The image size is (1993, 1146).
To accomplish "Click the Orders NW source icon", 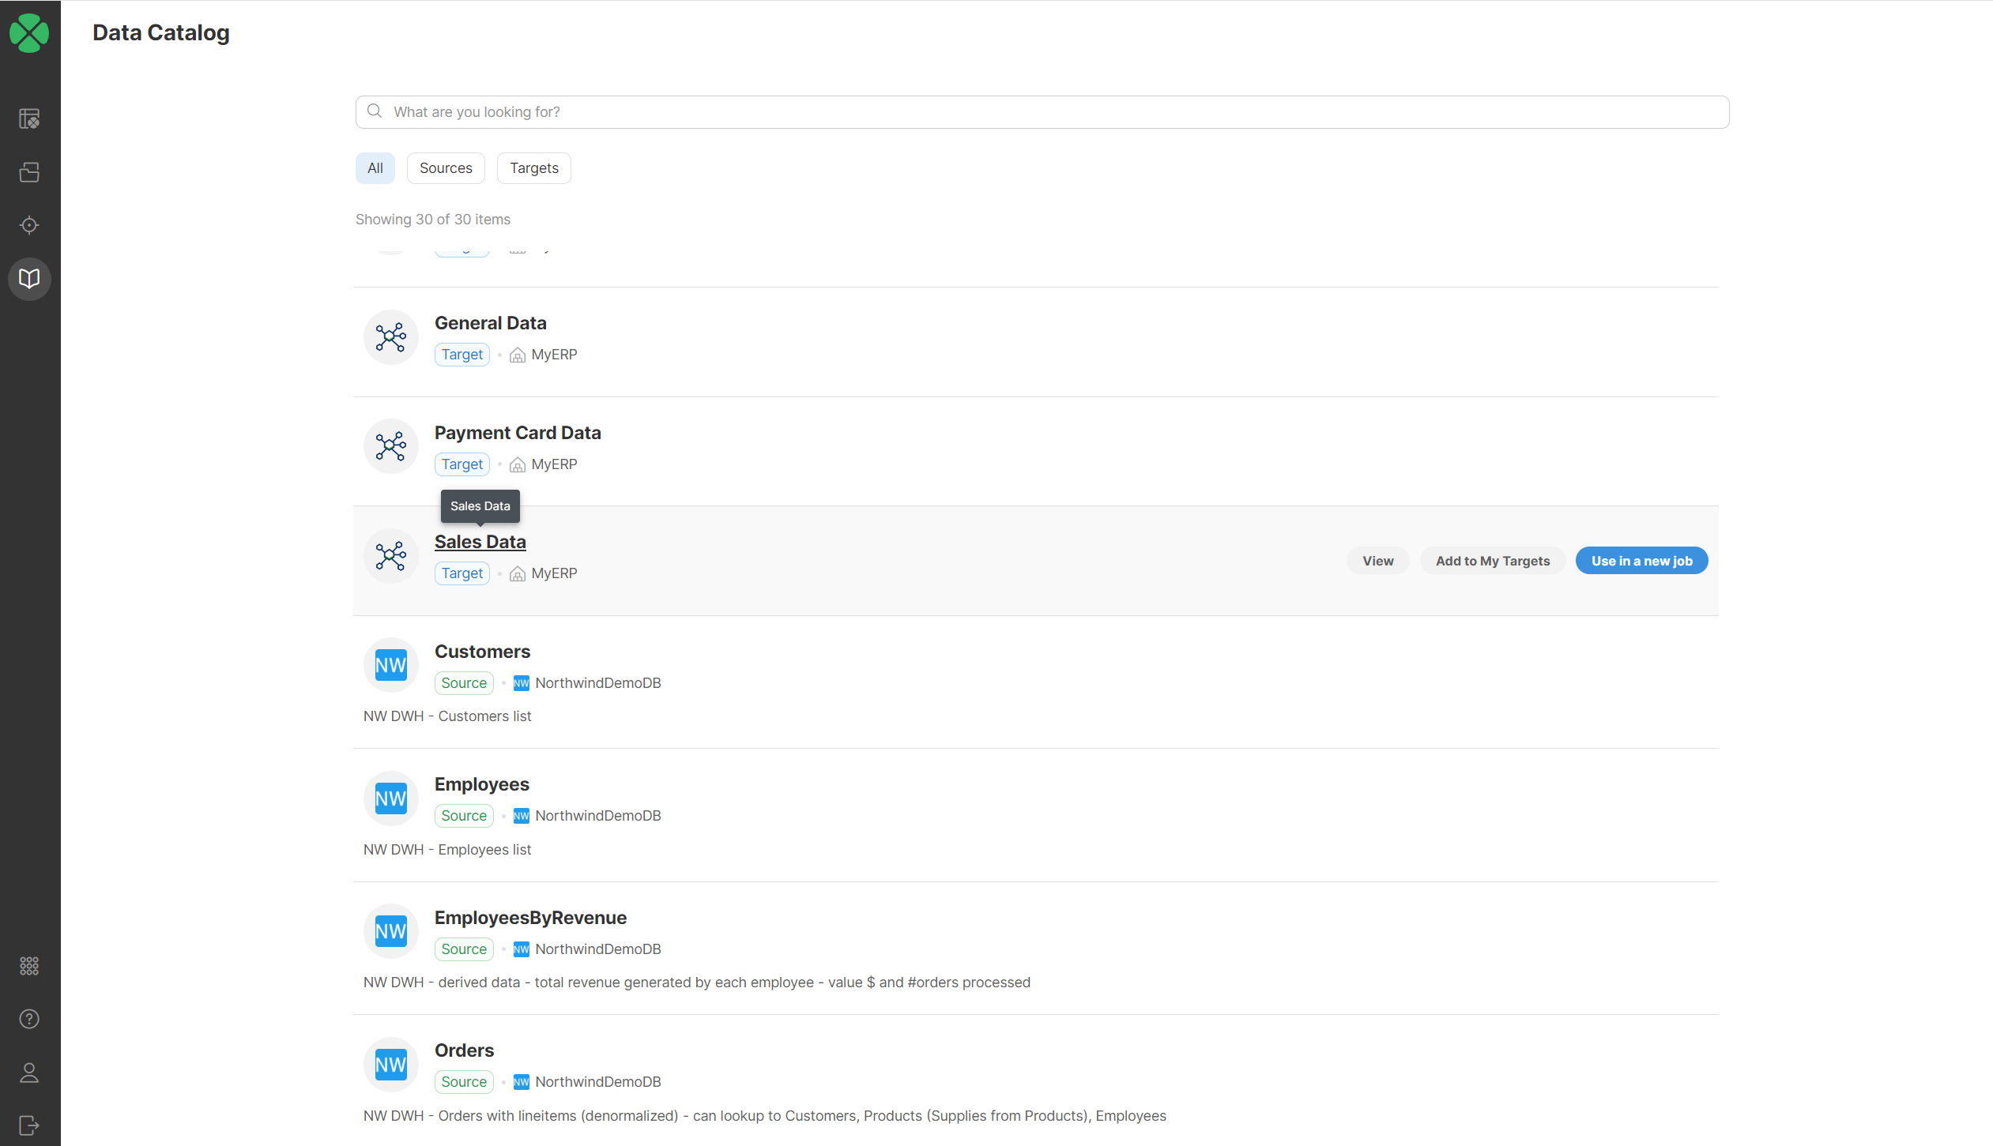I will (390, 1065).
